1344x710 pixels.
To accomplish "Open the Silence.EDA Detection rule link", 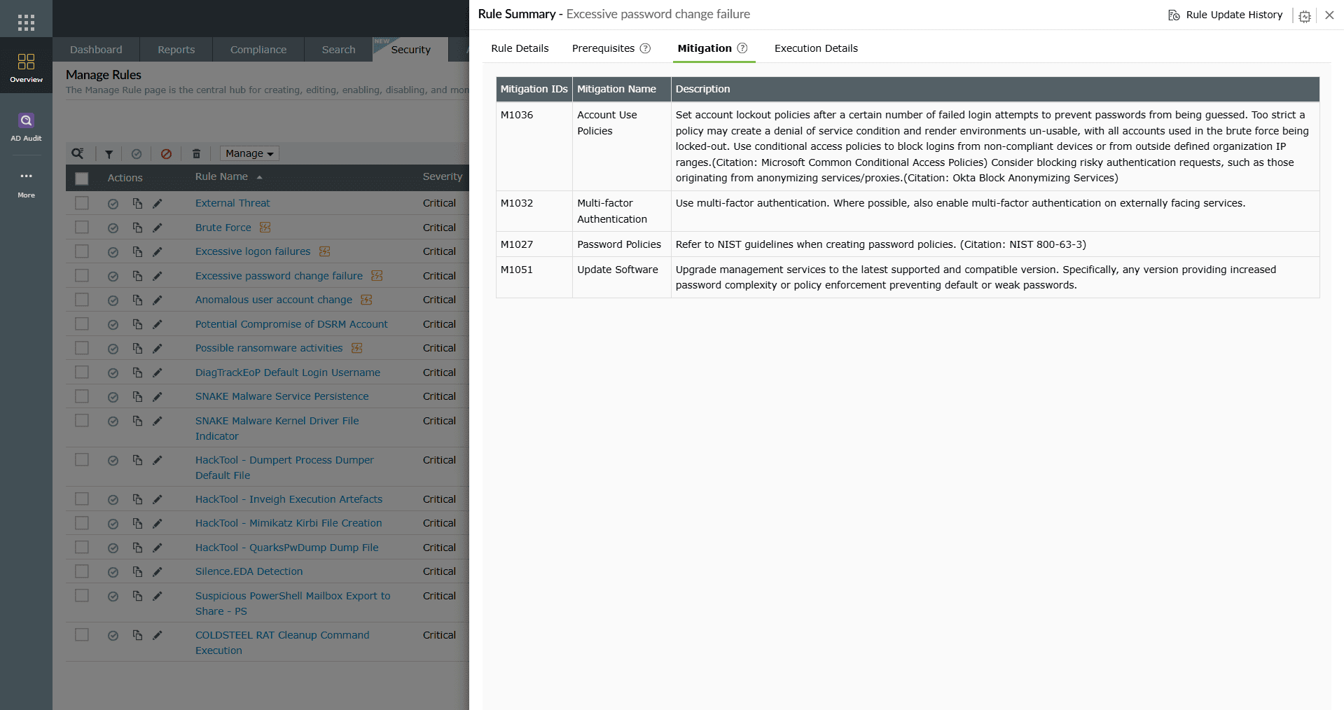I will click(x=249, y=571).
